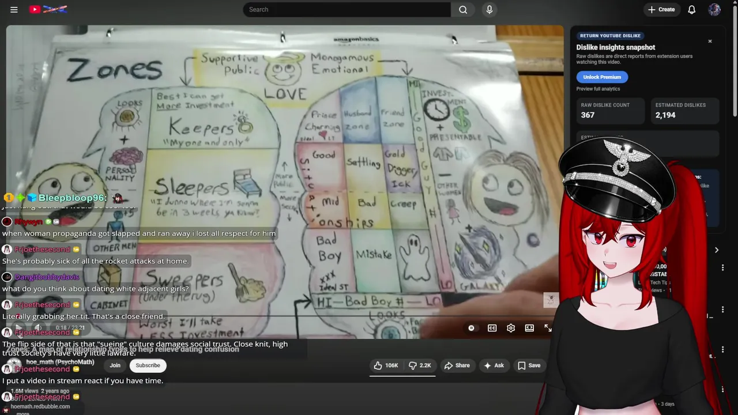Click the Raw Dislike Count card
The width and height of the screenshot is (738, 415).
611,111
